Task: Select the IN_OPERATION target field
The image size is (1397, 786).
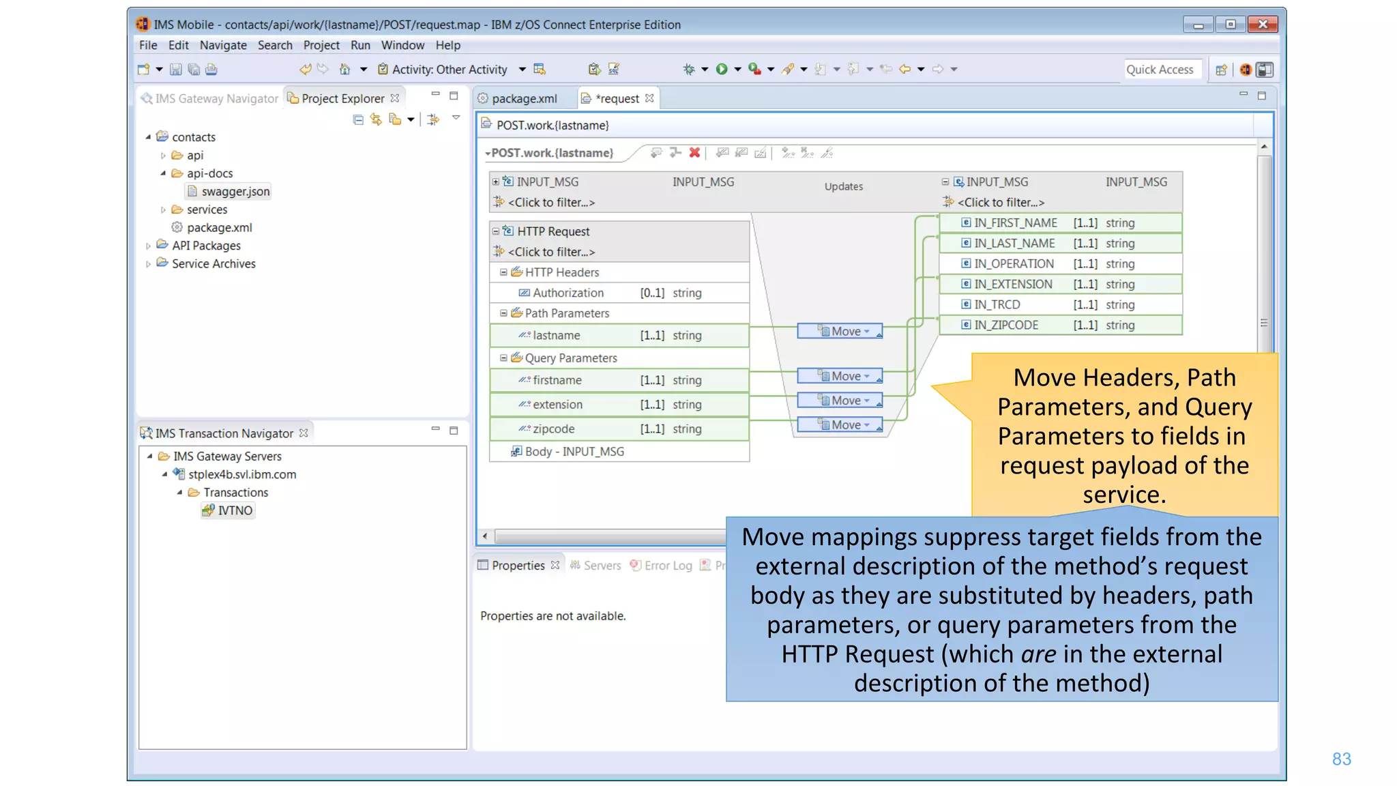Action: coord(1061,263)
